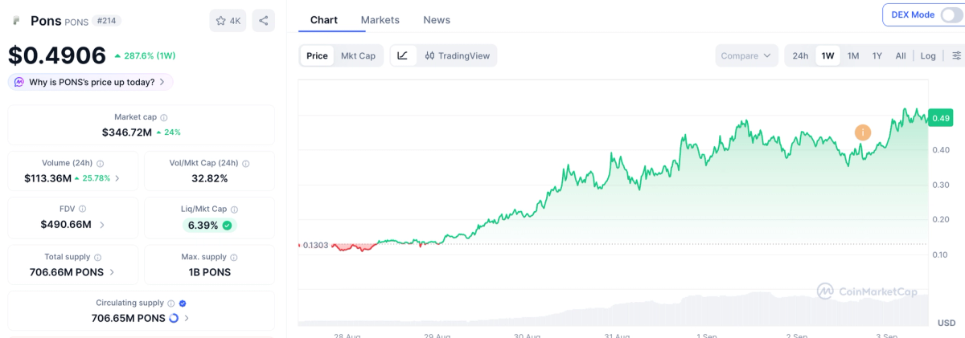
Task: Click the $113.36M volume value
Action: 48,178
